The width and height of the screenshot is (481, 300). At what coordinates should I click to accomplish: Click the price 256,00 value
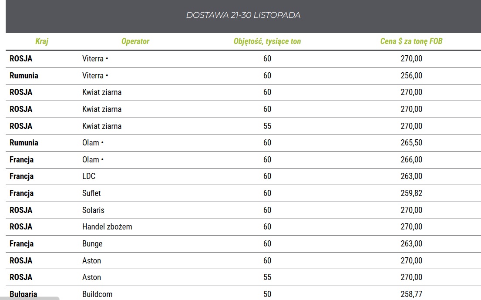pos(411,75)
